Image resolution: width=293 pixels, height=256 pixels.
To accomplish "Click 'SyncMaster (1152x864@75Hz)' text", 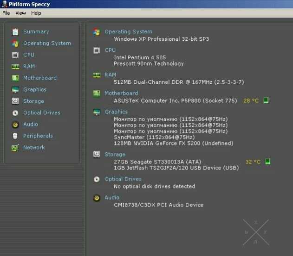I will pyautogui.click(x=154, y=137).
